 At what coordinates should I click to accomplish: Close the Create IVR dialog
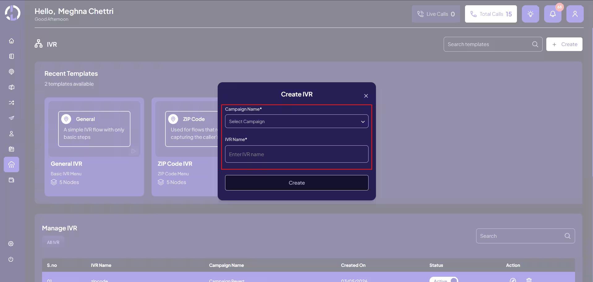pos(366,96)
